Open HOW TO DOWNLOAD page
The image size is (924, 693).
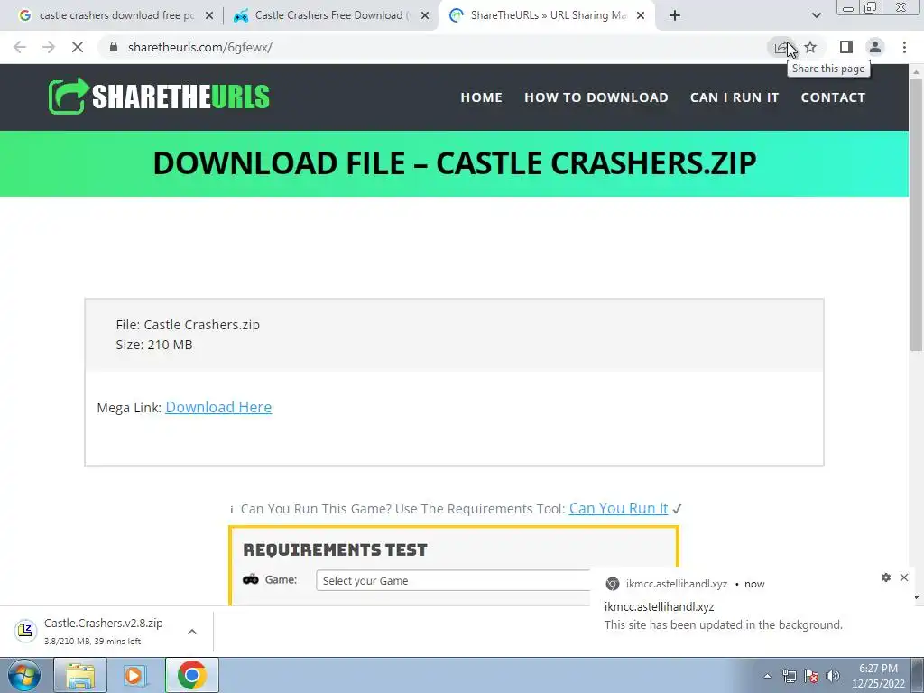[596, 97]
